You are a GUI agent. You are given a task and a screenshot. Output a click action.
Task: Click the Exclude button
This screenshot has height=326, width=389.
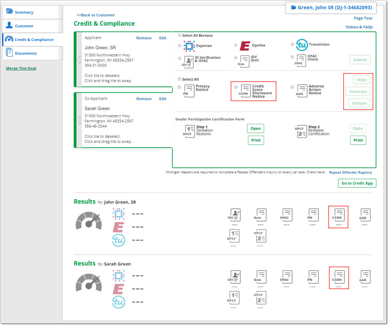pyautogui.click(x=359, y=103)
